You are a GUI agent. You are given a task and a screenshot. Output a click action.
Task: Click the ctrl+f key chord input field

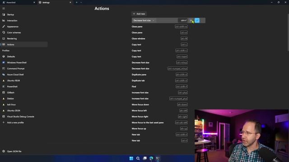click(182, 20)
